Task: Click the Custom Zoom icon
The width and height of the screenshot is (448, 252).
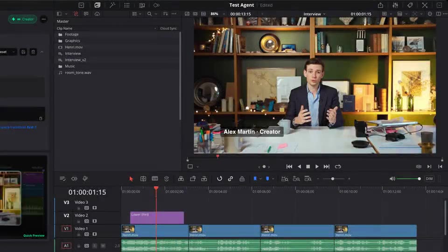Action: (x=308, y=179)
